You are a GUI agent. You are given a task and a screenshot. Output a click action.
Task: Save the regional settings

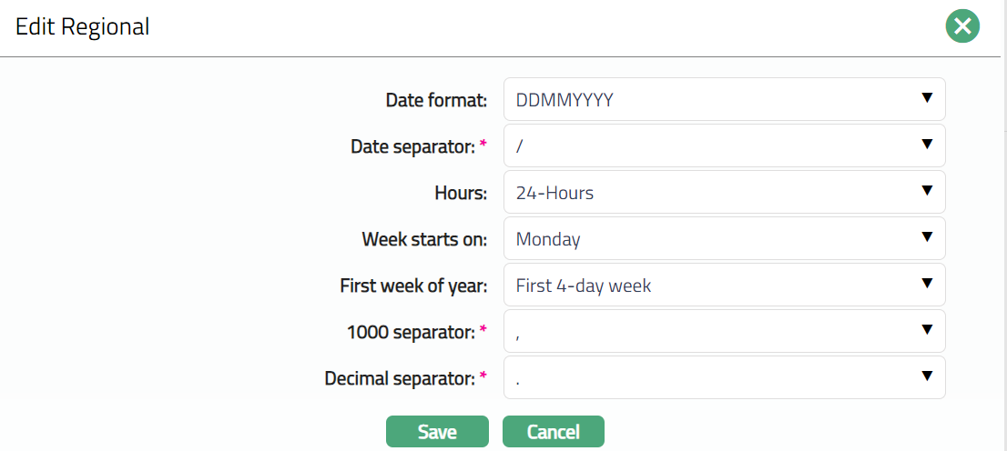click(437, 432)
